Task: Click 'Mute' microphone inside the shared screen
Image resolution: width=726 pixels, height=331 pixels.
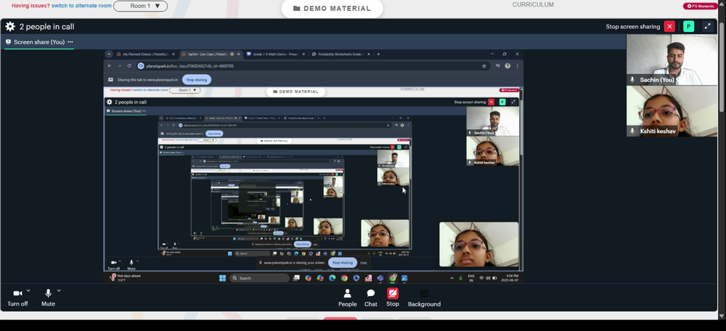Action: (x=131, y=265)
